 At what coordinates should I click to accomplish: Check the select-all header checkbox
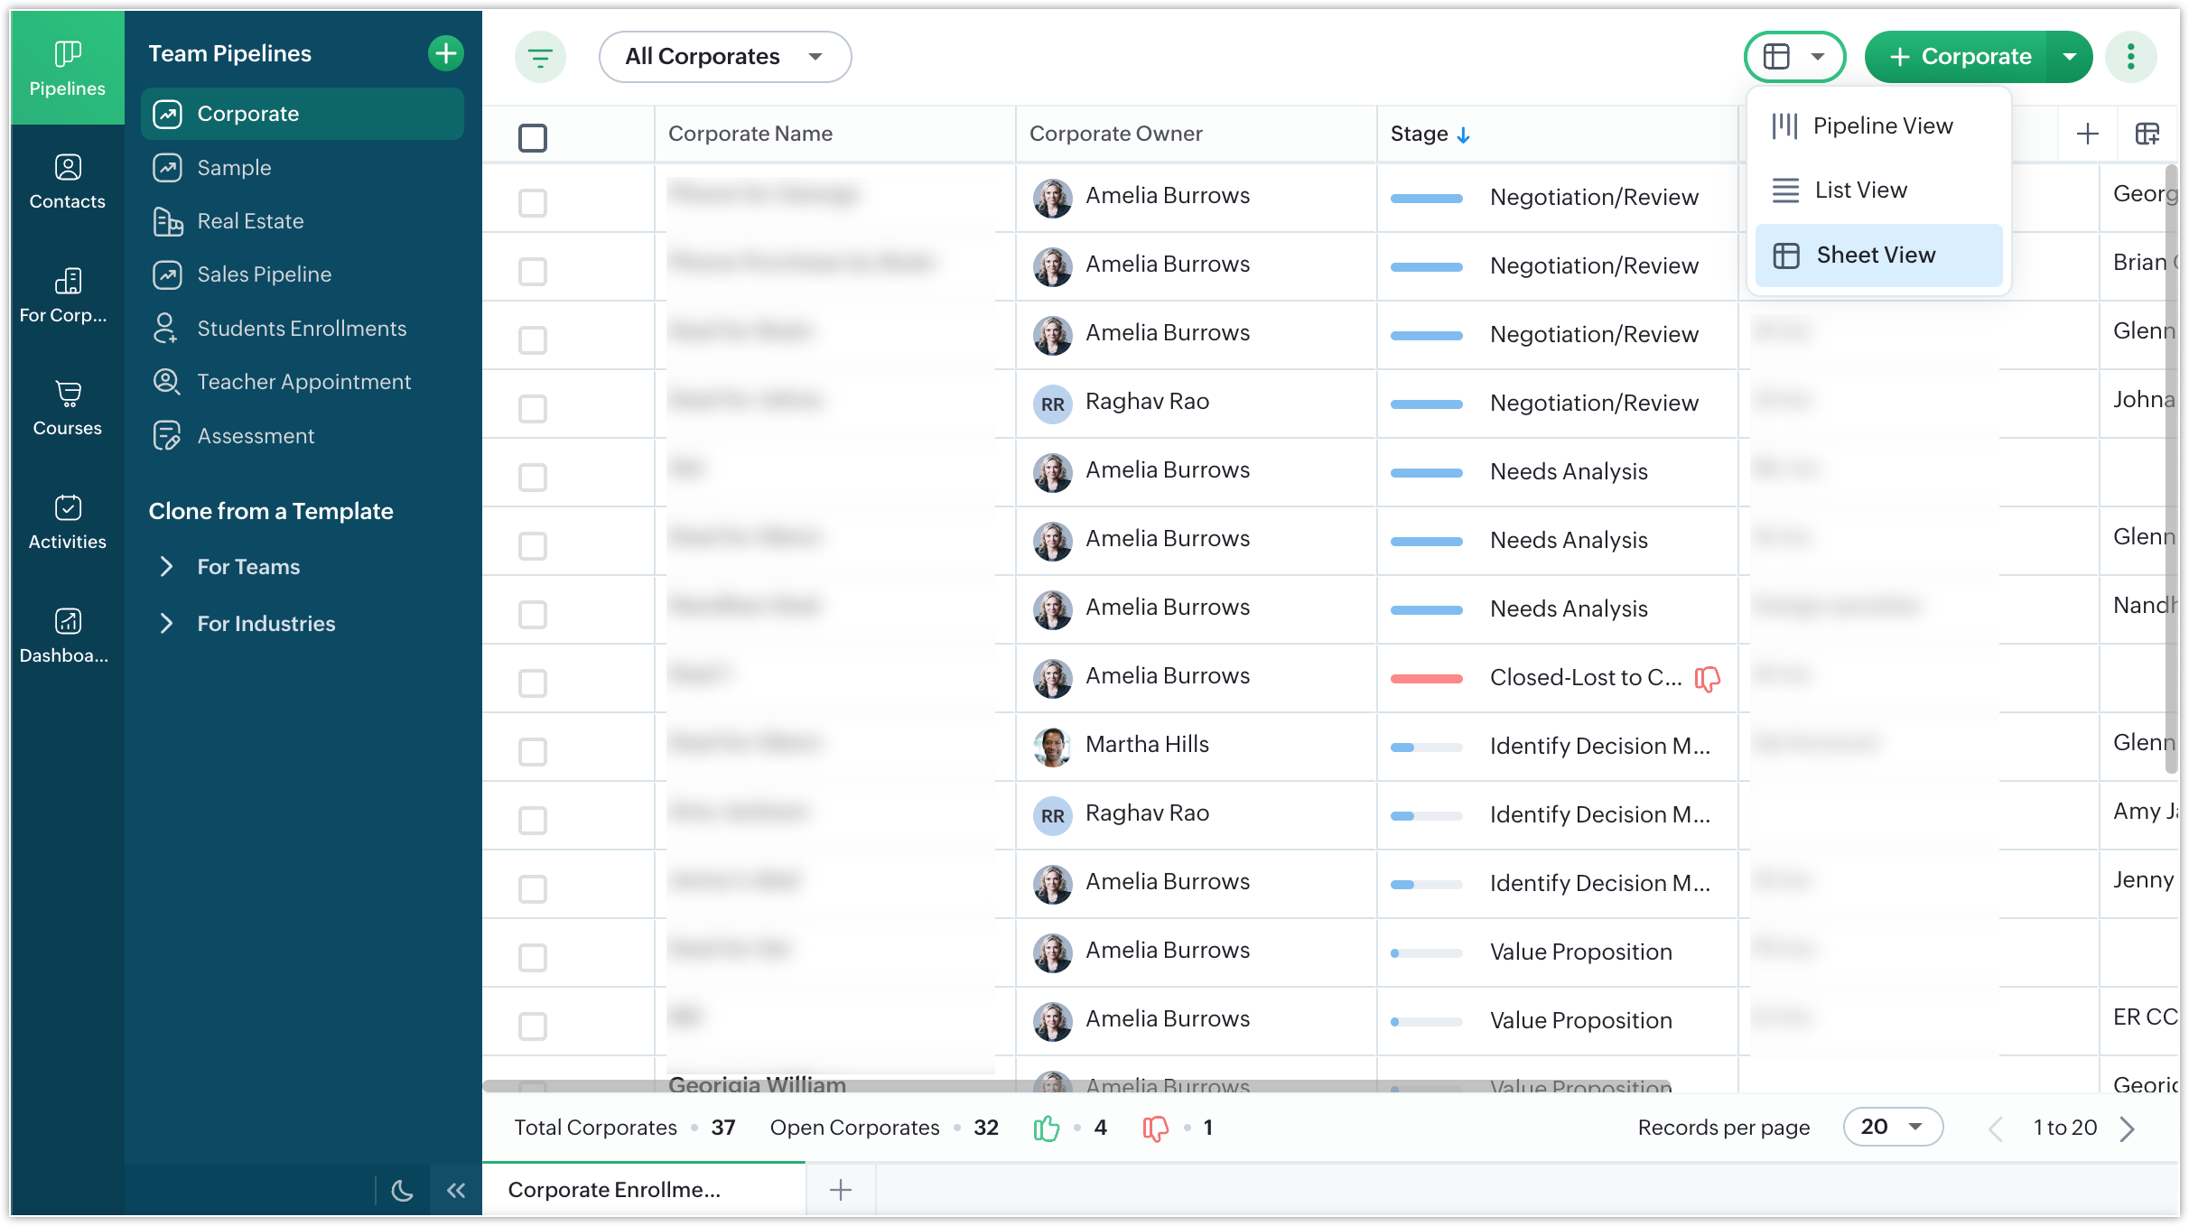[x=533, y=138]
